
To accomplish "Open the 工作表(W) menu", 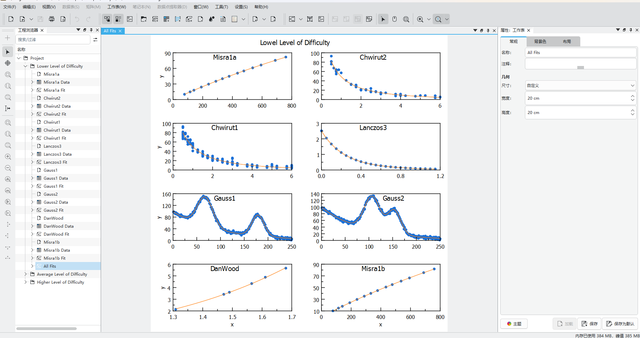I will point(117,7).
